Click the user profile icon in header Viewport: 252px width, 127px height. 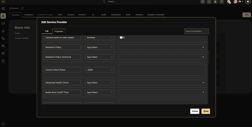pos(215,2)
